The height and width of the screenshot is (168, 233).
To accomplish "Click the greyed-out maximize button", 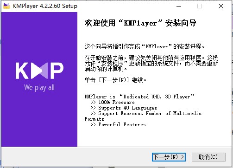I will 200,6.
